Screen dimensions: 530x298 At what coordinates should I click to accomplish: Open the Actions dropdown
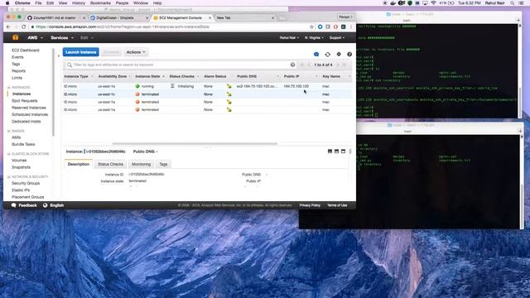(136, 52)
